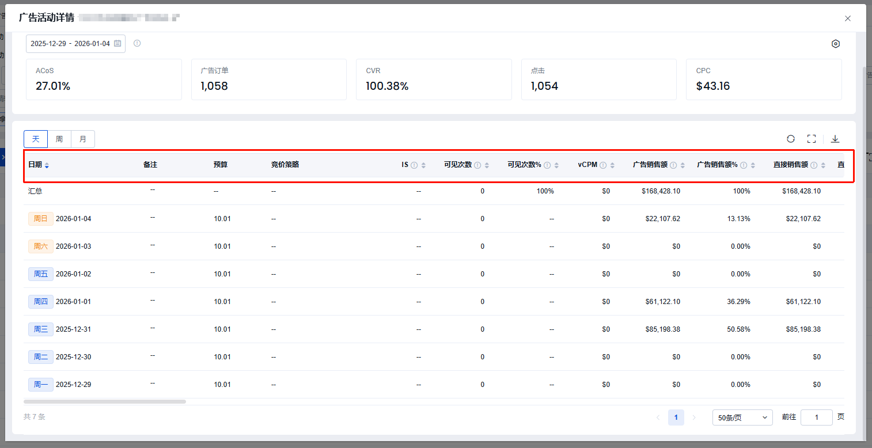872x448 pixels.
Task: Click info icon next to IS header
Action: coord(414,165)
